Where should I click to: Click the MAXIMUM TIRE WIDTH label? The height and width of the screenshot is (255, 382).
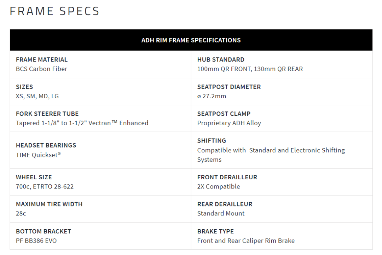[x=49, y=204]
